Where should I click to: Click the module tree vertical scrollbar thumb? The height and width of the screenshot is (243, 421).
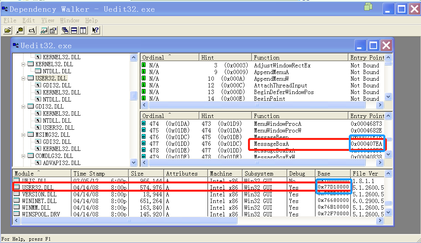(x=134, y=96)
